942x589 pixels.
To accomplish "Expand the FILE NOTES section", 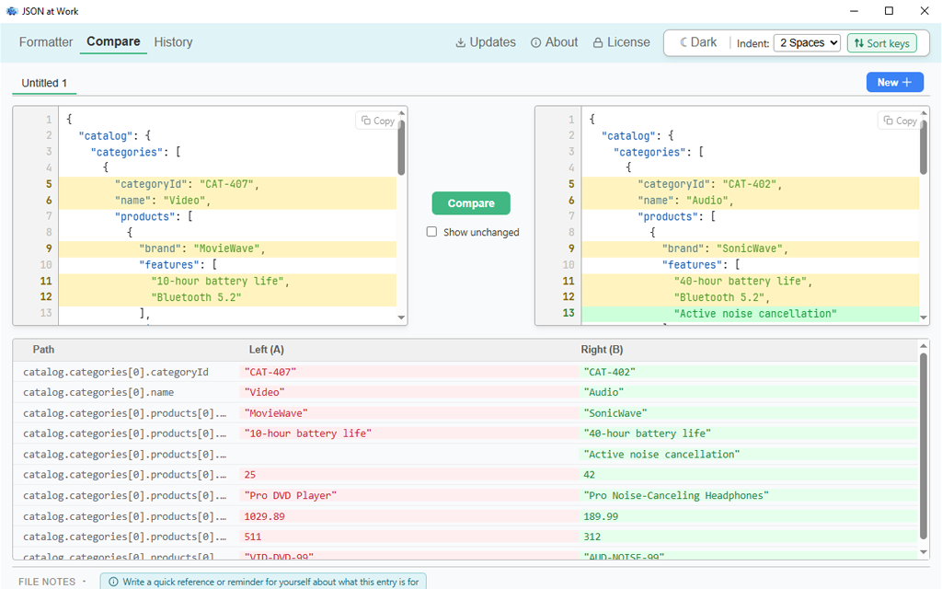I will coord(52,582).
